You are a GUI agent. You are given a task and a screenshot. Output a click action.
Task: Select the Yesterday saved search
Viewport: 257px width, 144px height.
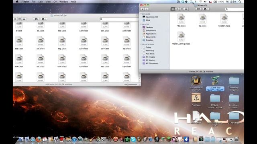point(148,51)
